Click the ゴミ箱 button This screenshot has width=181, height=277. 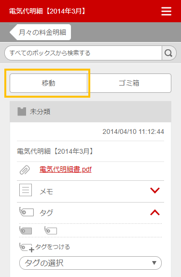[x=129, y=83]
